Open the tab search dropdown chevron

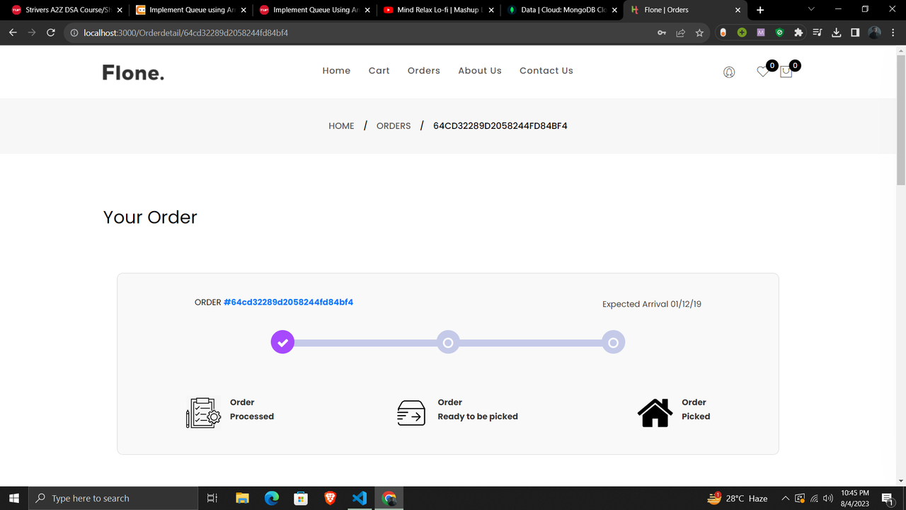811,9
